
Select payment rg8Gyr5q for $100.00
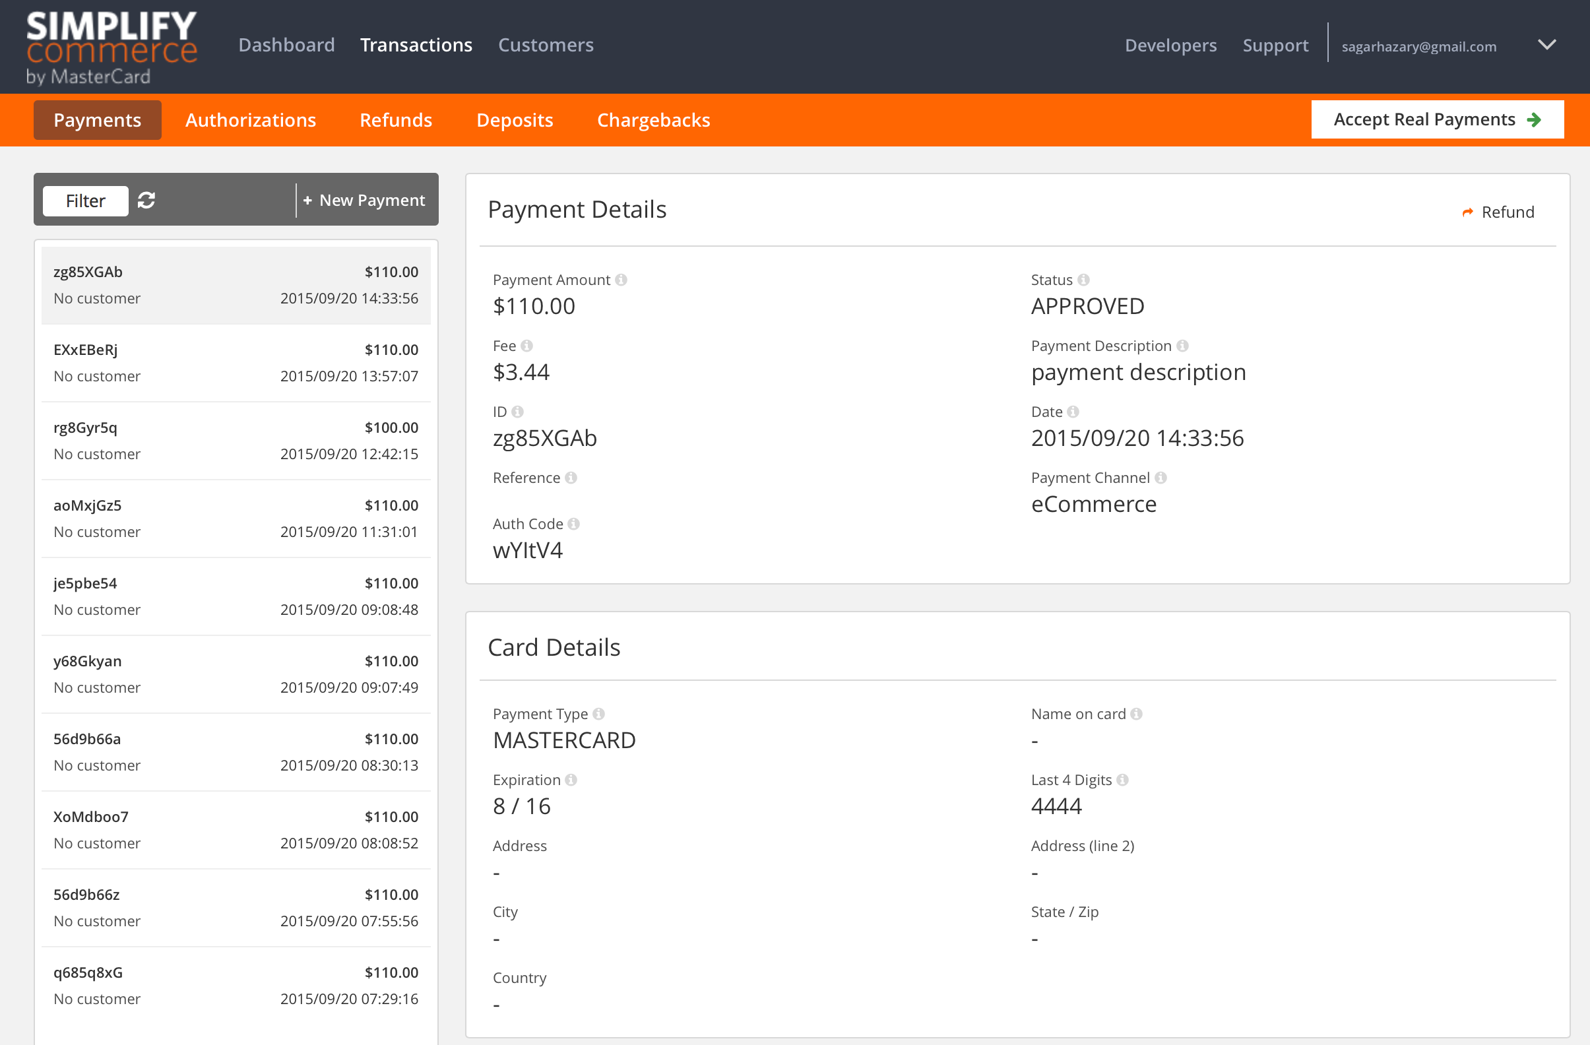tap(236, 441)
